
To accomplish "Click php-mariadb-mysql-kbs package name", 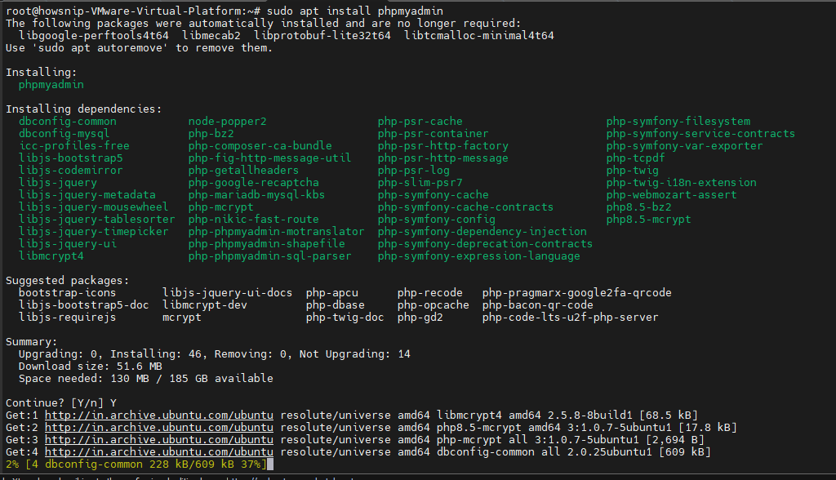I will (x=257, y=195).
